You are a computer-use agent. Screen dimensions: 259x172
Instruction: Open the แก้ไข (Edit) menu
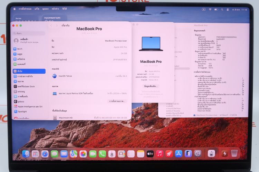[x=37, y=9]
